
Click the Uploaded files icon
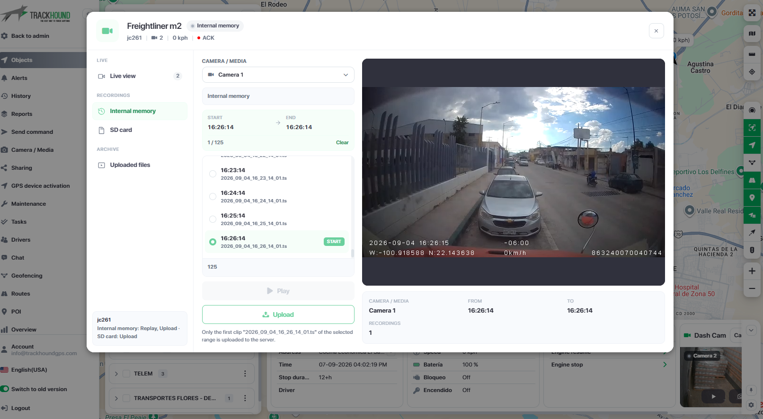point(101,165)
